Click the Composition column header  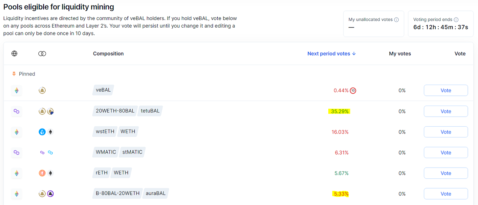(108, 53)
